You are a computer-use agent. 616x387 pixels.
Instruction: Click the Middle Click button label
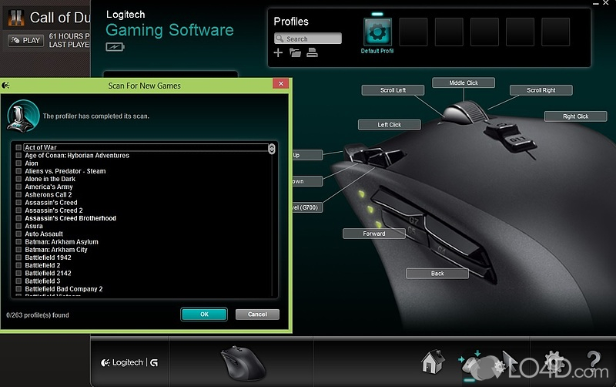[464, 82]
